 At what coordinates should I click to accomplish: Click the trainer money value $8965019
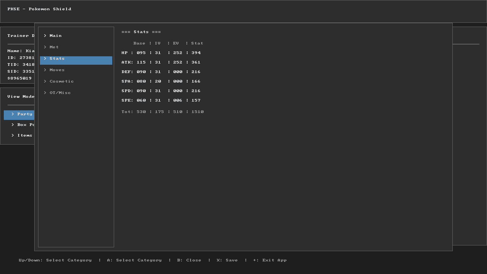click(x=19, y=78)
